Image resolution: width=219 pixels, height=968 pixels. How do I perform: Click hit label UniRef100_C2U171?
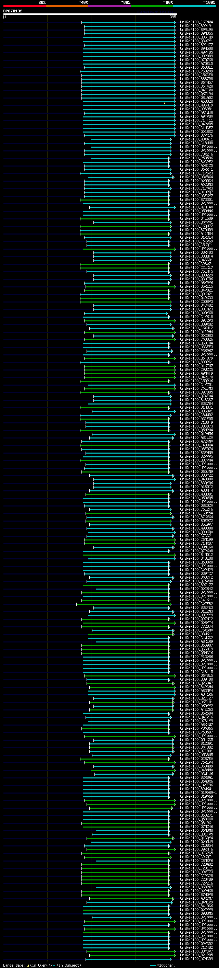pyautogui.click(x=196, y=868)
